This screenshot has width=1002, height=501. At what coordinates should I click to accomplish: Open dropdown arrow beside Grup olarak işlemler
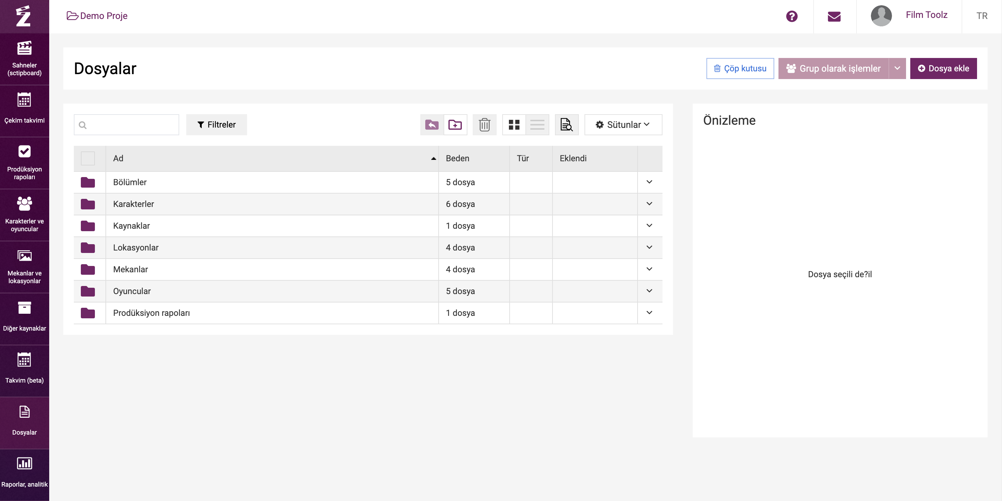tap(897, 69)
